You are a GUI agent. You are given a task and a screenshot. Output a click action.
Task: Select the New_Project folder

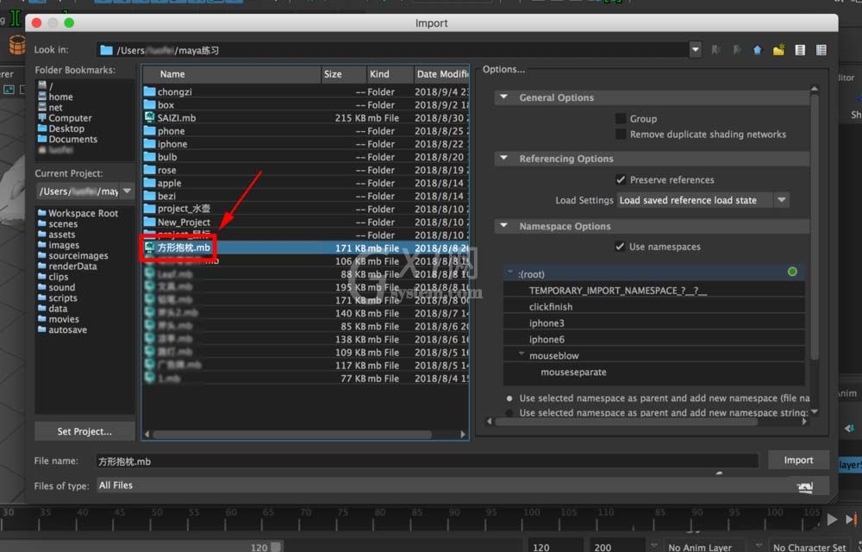point(306,223)
